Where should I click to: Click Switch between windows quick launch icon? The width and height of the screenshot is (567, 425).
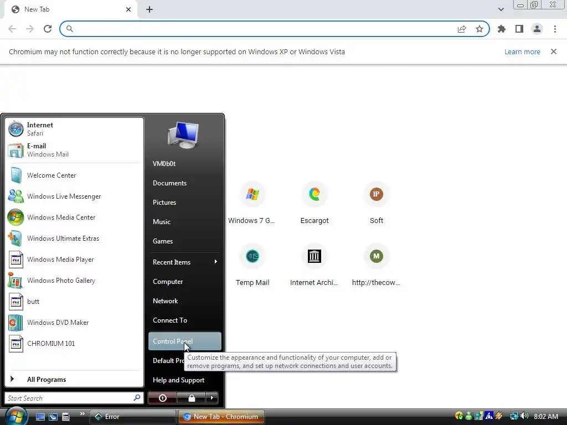click(53, 417)
